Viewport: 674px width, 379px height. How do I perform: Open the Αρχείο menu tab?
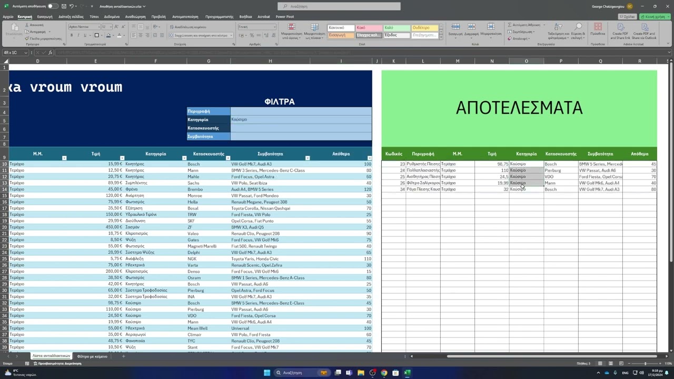click(8, 16)
